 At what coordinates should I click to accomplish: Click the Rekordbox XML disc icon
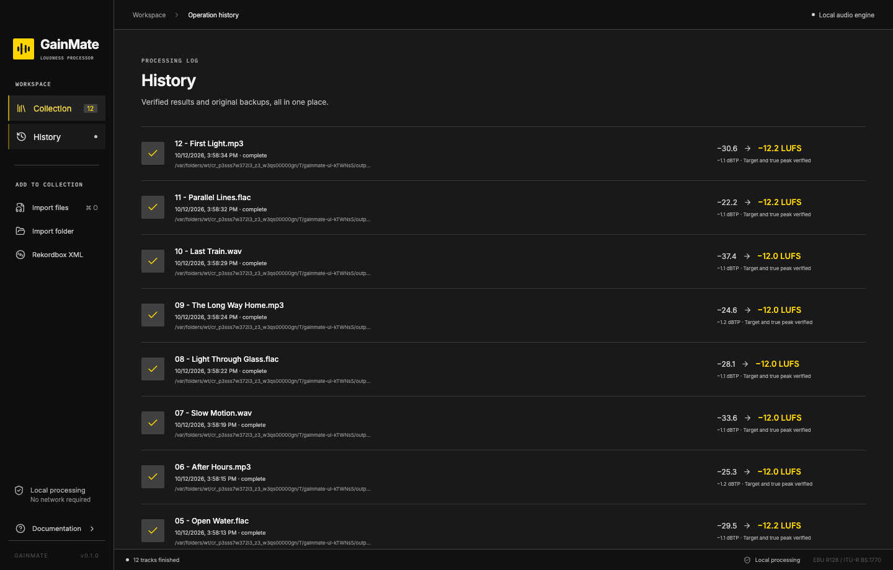(x=20, y=255)
